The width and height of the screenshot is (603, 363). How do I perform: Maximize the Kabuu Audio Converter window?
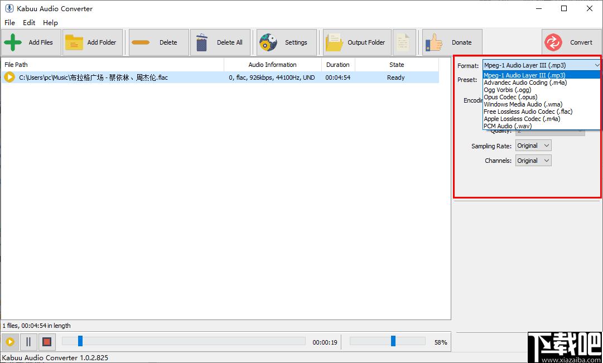[x=564, y=8]
